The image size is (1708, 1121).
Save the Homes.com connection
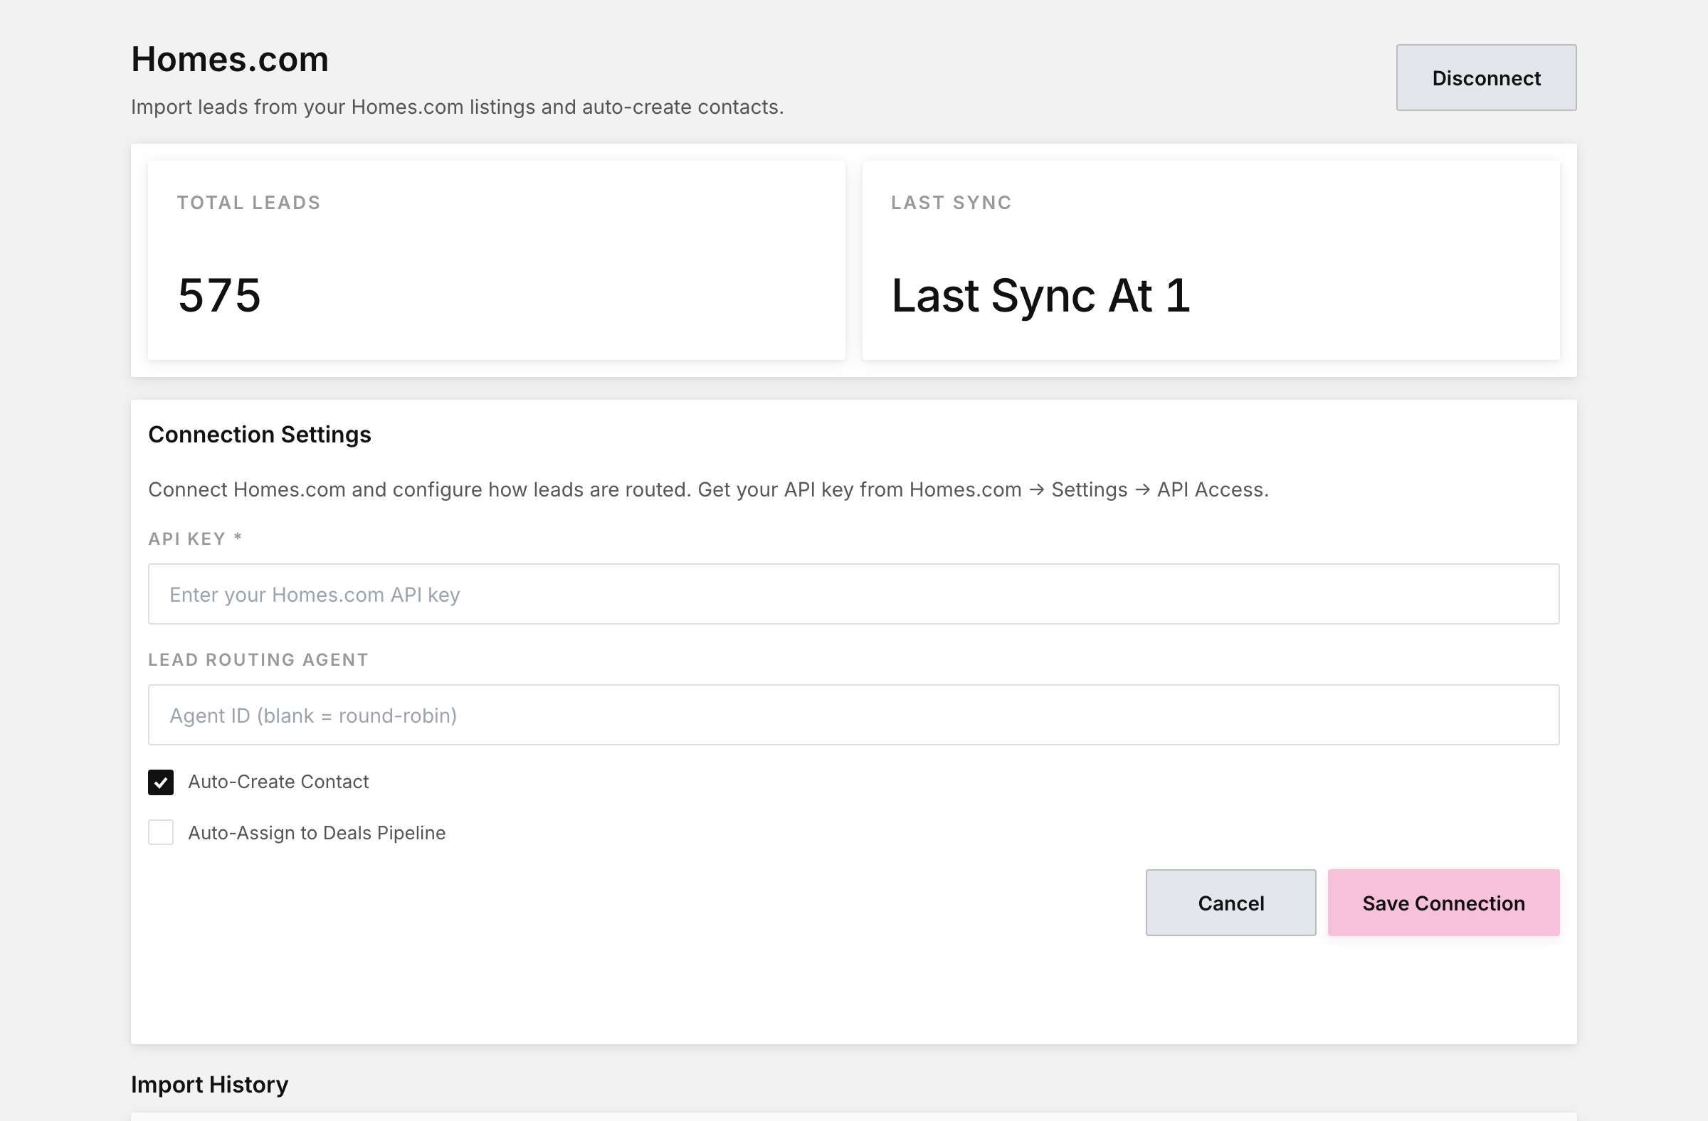point(1444,902)
